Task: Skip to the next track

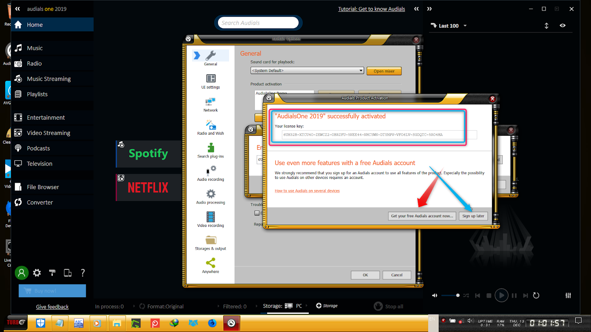Action: tap(525, 295)
